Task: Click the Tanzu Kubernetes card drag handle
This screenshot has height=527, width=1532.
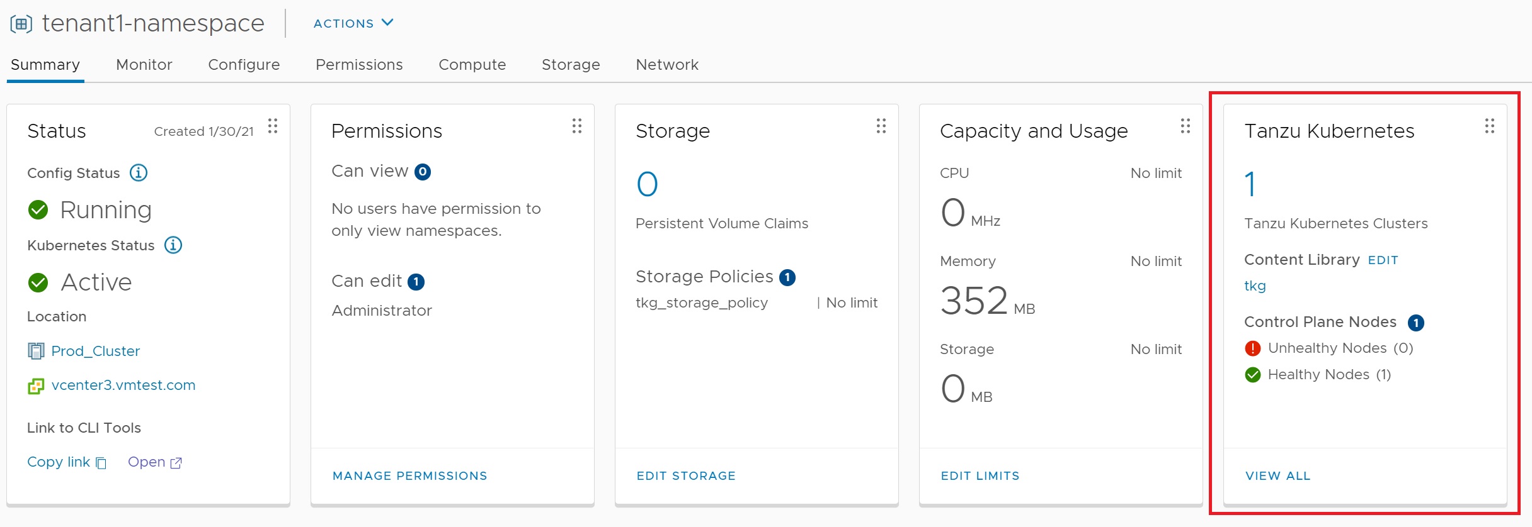Action: [1490, 126]
